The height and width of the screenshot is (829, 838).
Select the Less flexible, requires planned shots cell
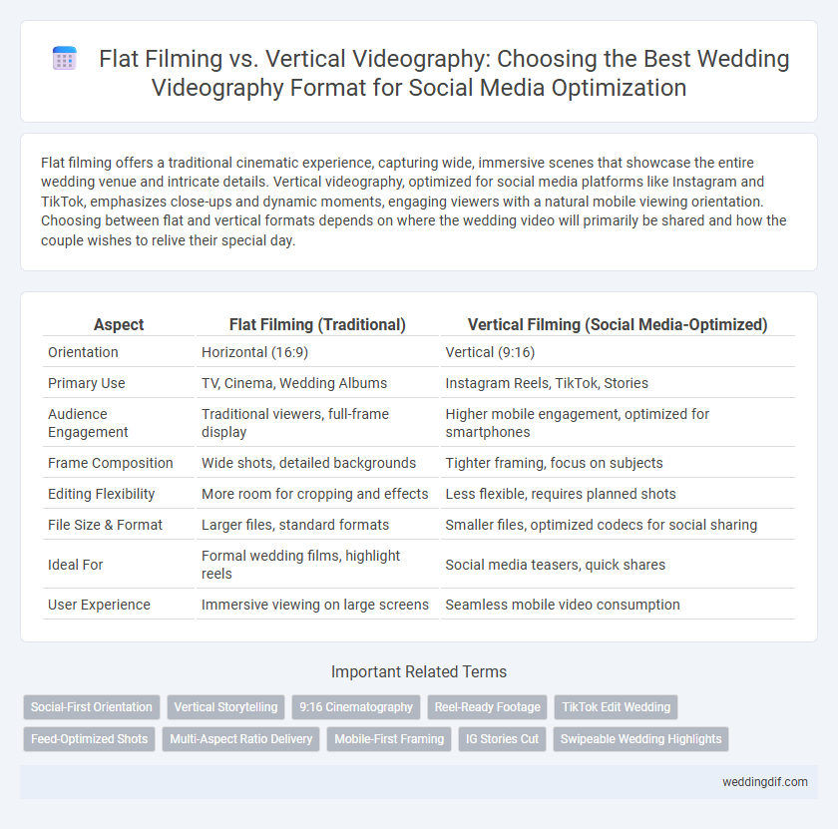pos(618,494)
